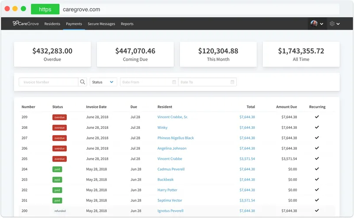The image size is (354, 218).
Task: Click invoice number 206
Action: pyautogui.click(x=24, y=148)
